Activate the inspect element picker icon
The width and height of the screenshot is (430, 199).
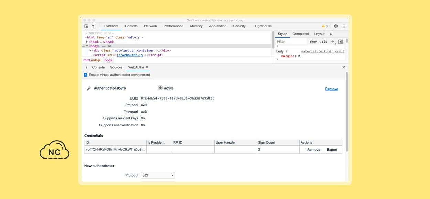coord(86,26)
